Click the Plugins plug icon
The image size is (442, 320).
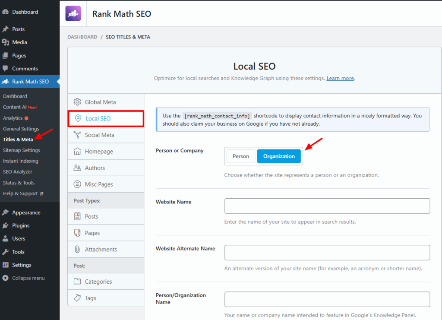(x=5, y=225)
